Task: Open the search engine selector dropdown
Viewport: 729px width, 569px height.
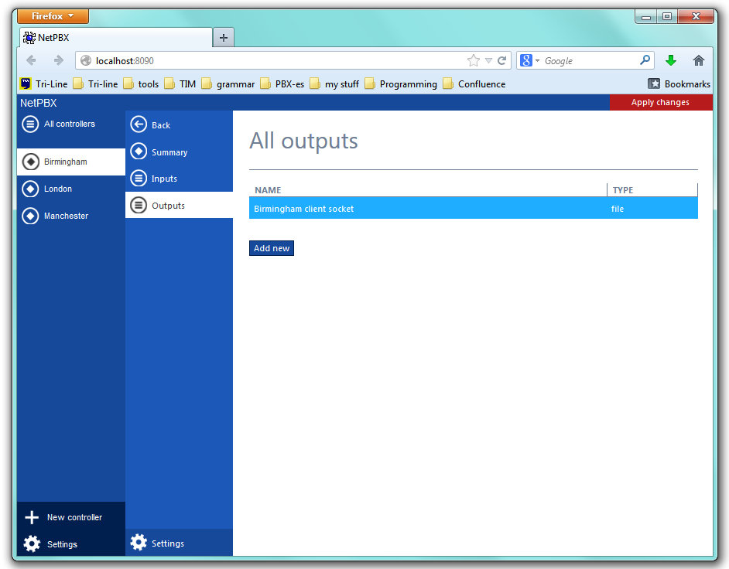Action: 530,60
